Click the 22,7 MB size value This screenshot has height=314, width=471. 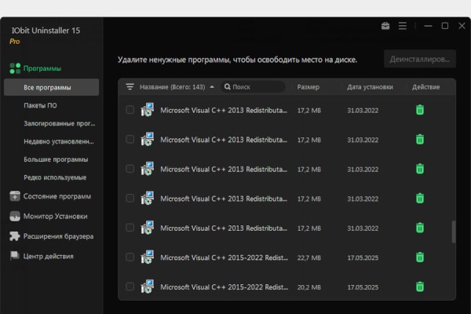[x=309, y=257]
